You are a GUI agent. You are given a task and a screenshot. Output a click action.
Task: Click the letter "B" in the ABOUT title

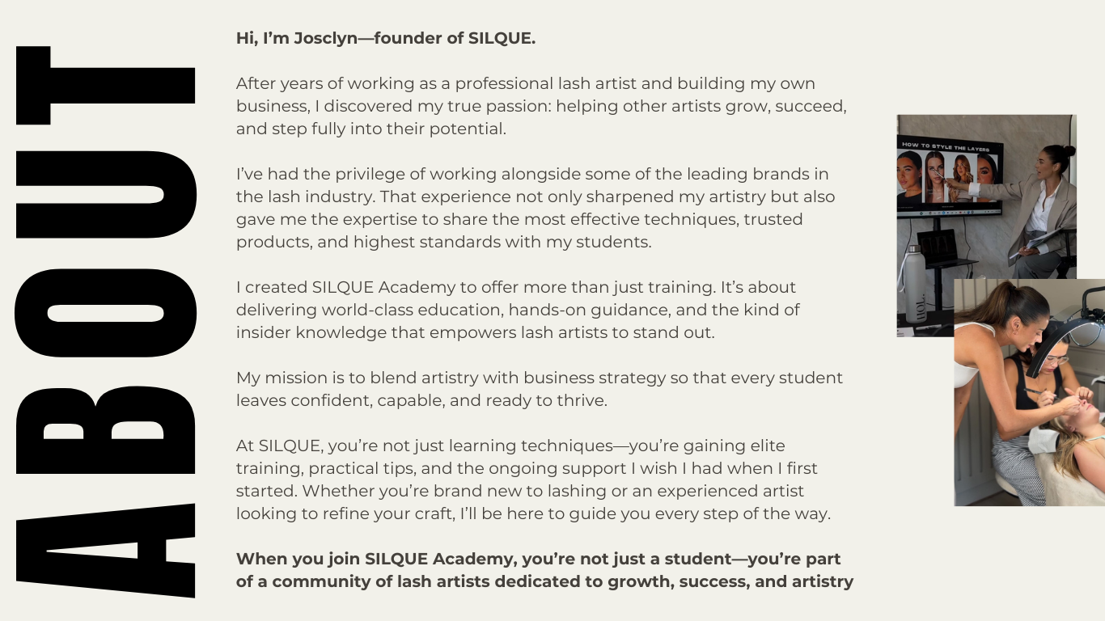[x=105, y=428]
